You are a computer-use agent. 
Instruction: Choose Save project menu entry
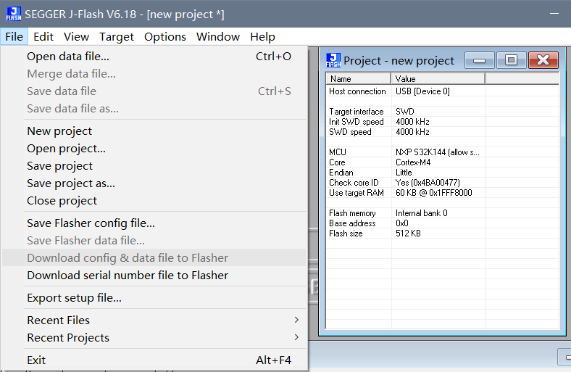pos(154,166)
